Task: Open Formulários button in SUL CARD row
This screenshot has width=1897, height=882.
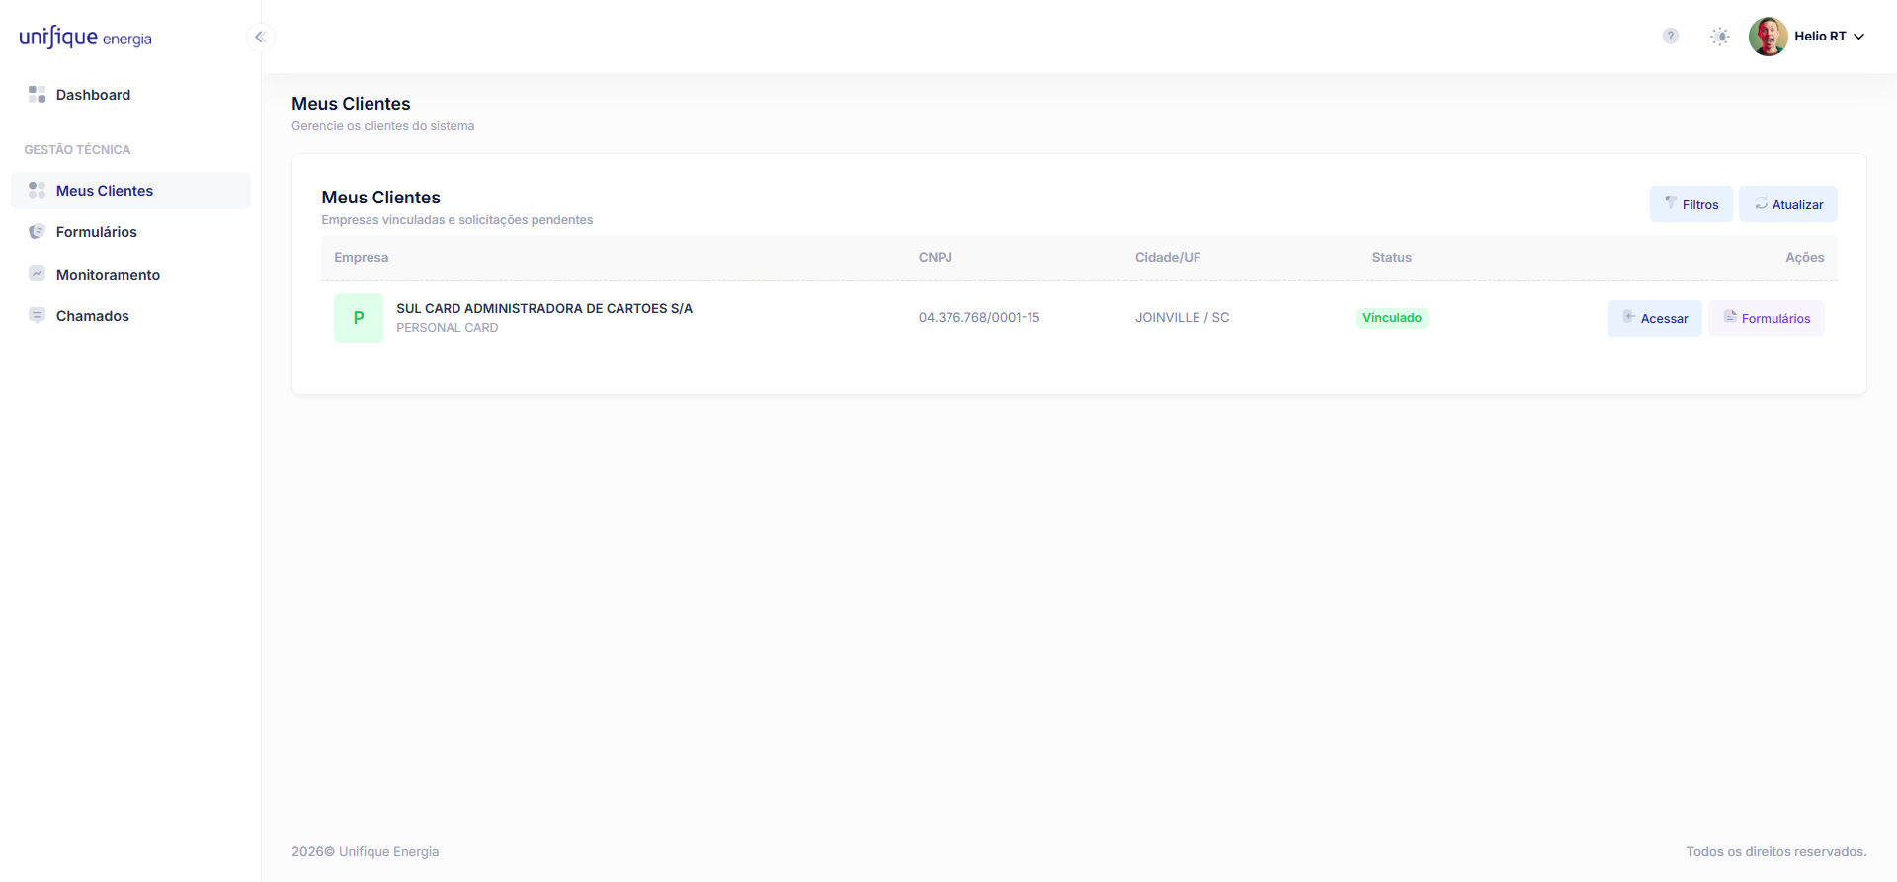Action: point(1767,318)
